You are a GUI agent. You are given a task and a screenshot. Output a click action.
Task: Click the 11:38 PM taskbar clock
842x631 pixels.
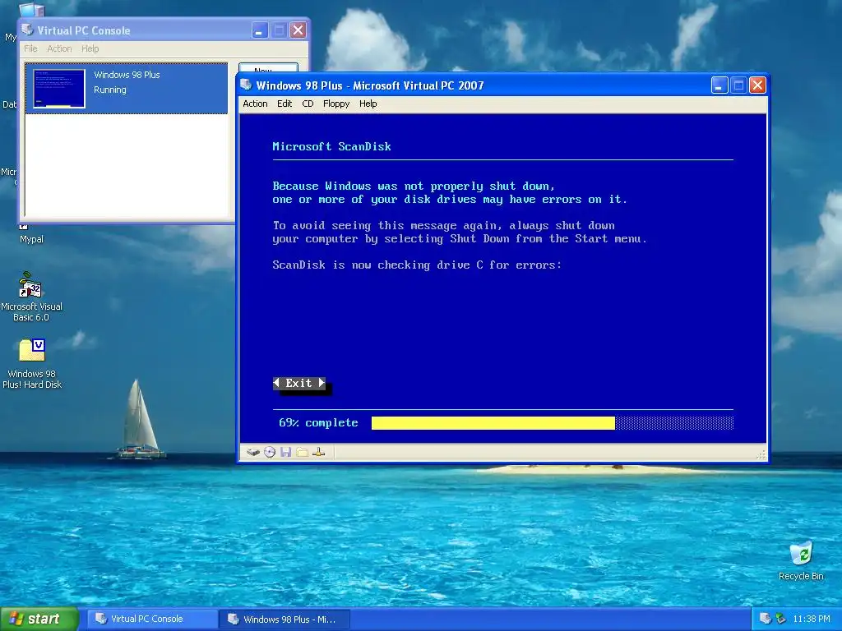[x=812, y=619]
